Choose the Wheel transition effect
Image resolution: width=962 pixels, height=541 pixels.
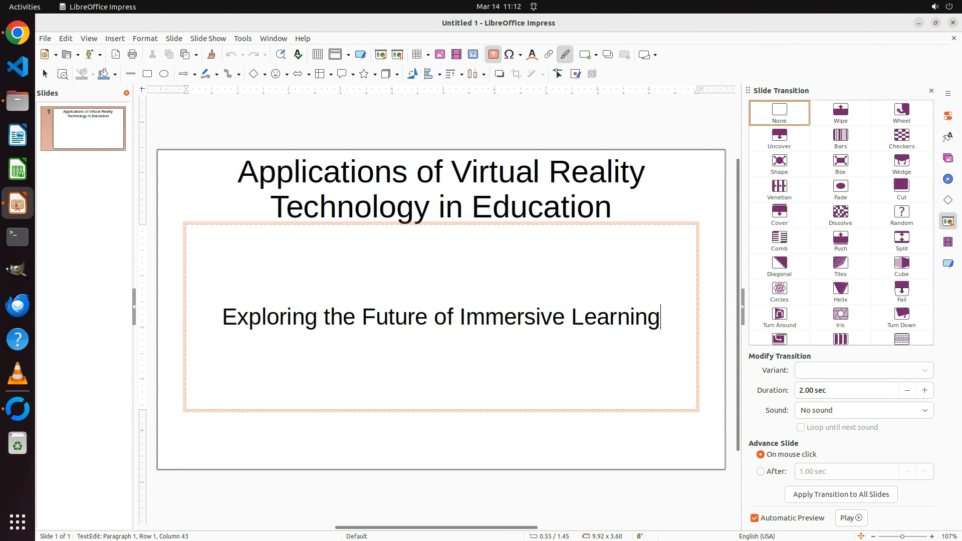click(x=901, y=112)
